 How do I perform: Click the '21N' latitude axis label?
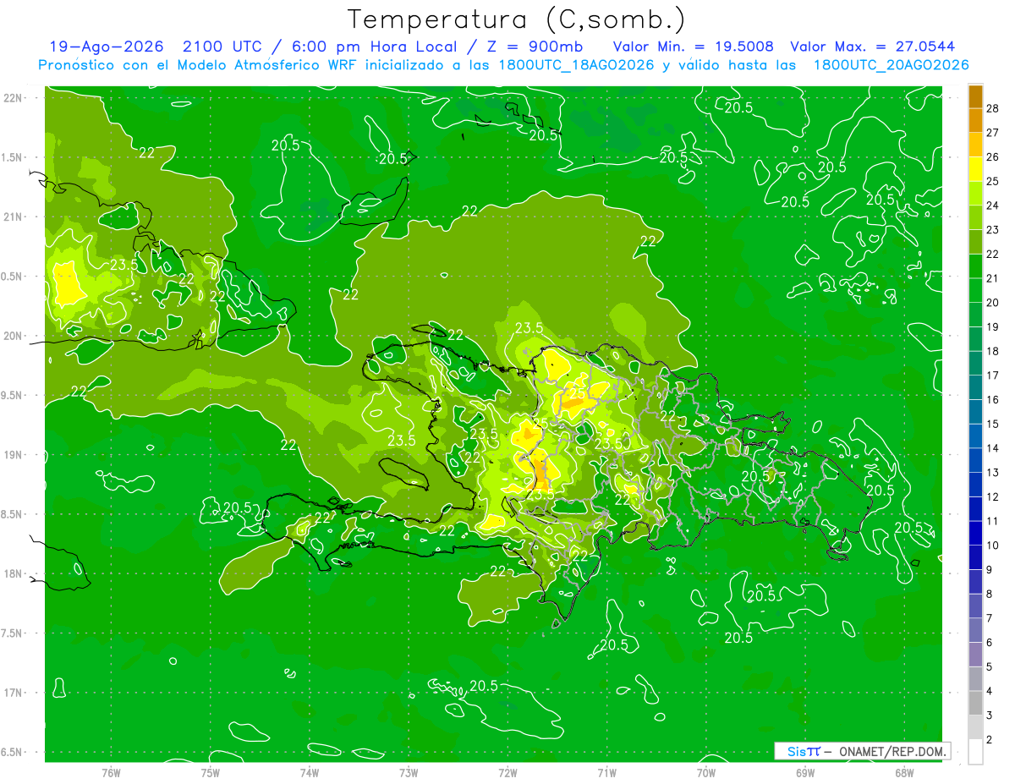tap(14, 217)
